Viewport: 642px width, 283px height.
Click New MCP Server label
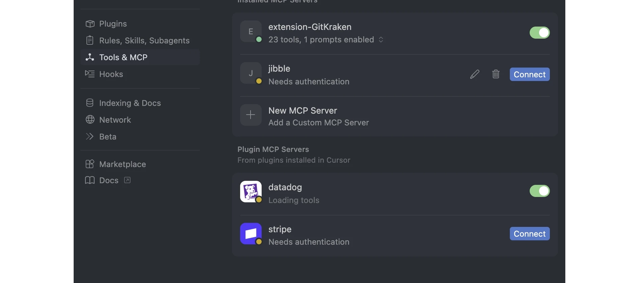pos(303,111)
